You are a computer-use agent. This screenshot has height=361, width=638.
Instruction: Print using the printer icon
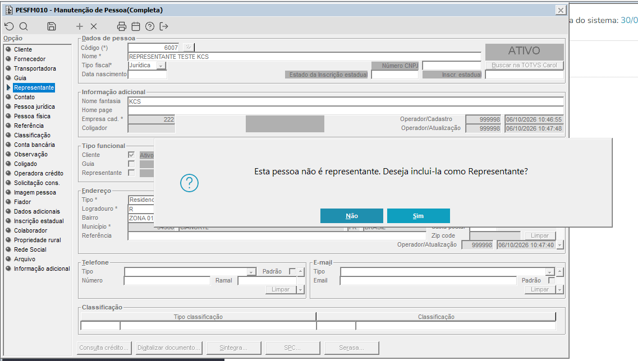pos(122,26)
